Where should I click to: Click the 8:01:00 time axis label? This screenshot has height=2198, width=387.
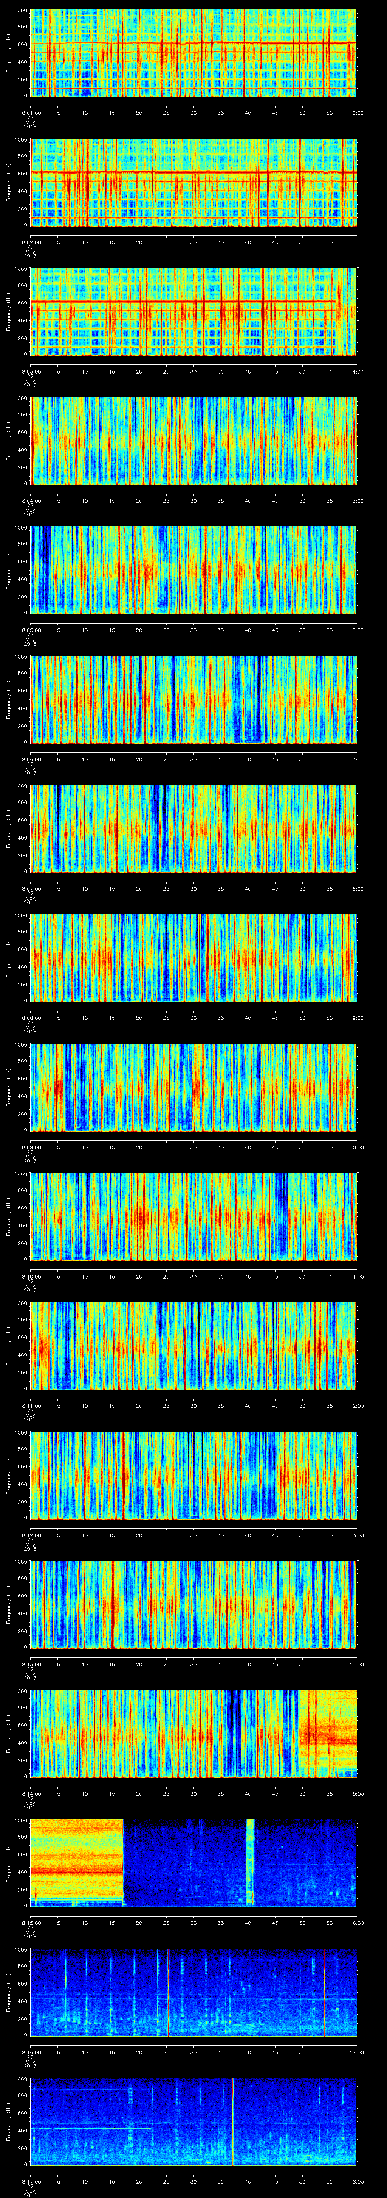tap(31, 113)
